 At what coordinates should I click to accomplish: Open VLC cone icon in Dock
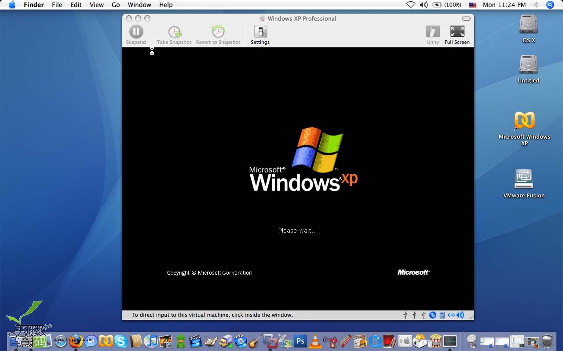click(315, 341)
